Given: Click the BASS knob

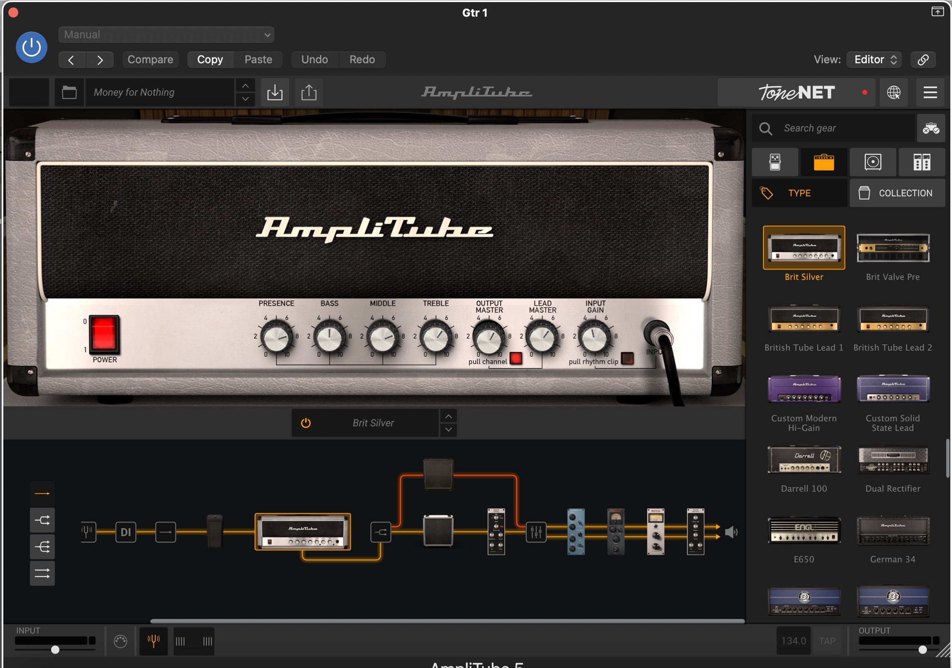Looking at the screenshot, I should (x=330, y=337).
